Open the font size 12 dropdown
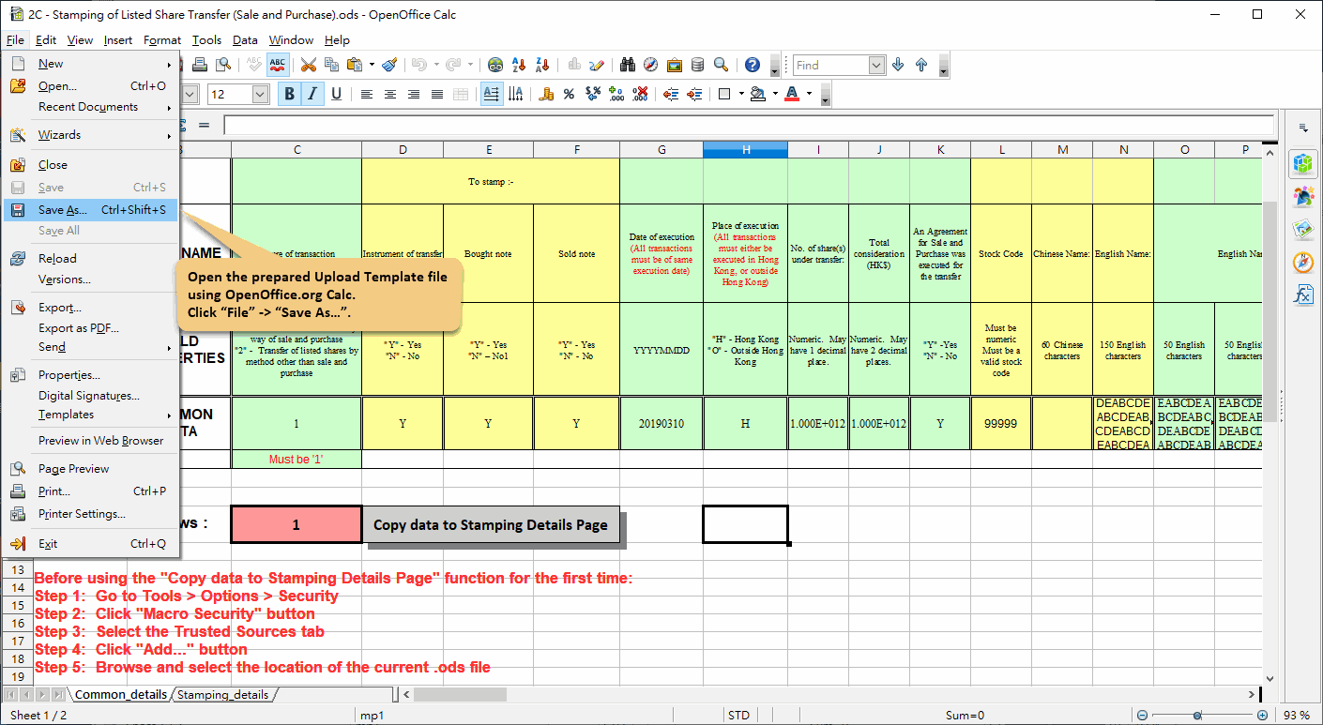Image resolution: width=1323 pixels, height=725 pixels. pos(262,94)
